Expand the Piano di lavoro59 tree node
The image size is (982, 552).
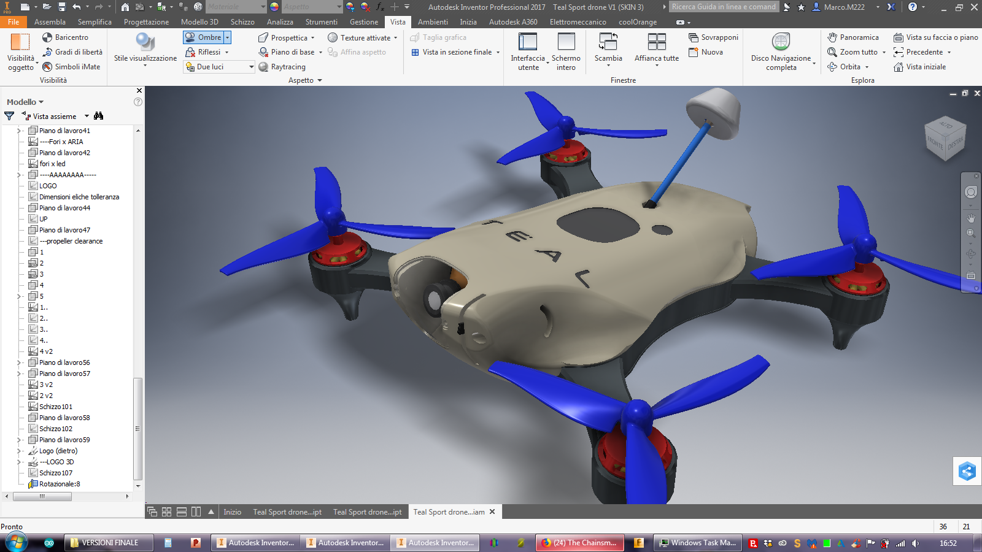[x=19, y=440]
